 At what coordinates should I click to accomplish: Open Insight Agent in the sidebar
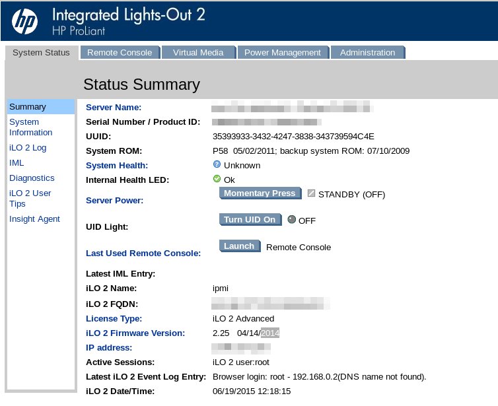pyautogui.click(x=34, y=219)
